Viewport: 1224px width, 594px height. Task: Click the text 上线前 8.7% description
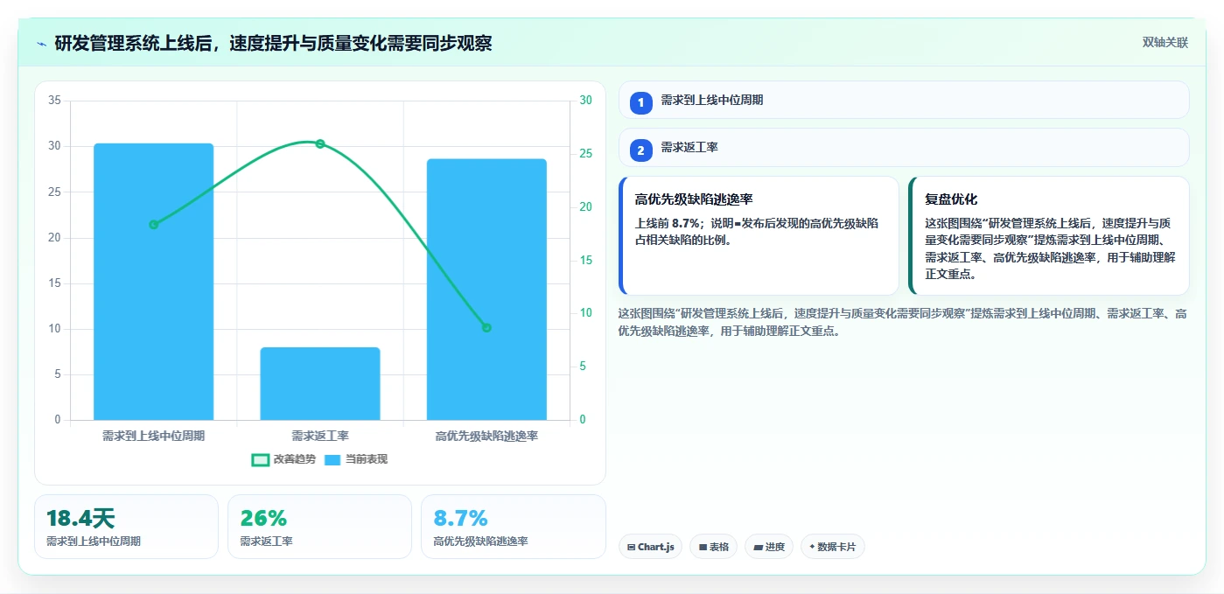[757, 232]
